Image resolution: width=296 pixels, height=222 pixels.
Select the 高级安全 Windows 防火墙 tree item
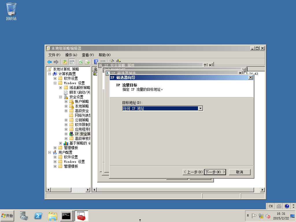point(82,111)
